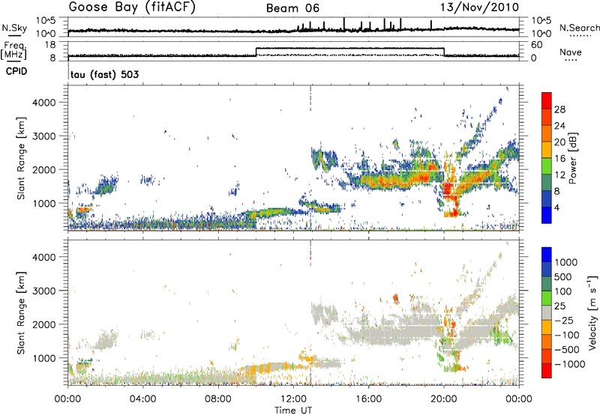Click the '-25' velocity scale value

[563, 320]
